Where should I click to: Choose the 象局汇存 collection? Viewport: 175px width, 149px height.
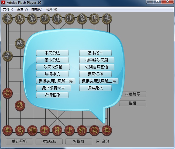[95, 74]
